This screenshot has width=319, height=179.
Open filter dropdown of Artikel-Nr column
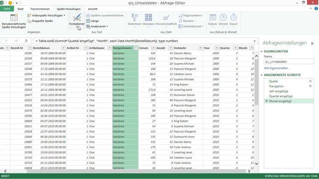pos(86,48)
